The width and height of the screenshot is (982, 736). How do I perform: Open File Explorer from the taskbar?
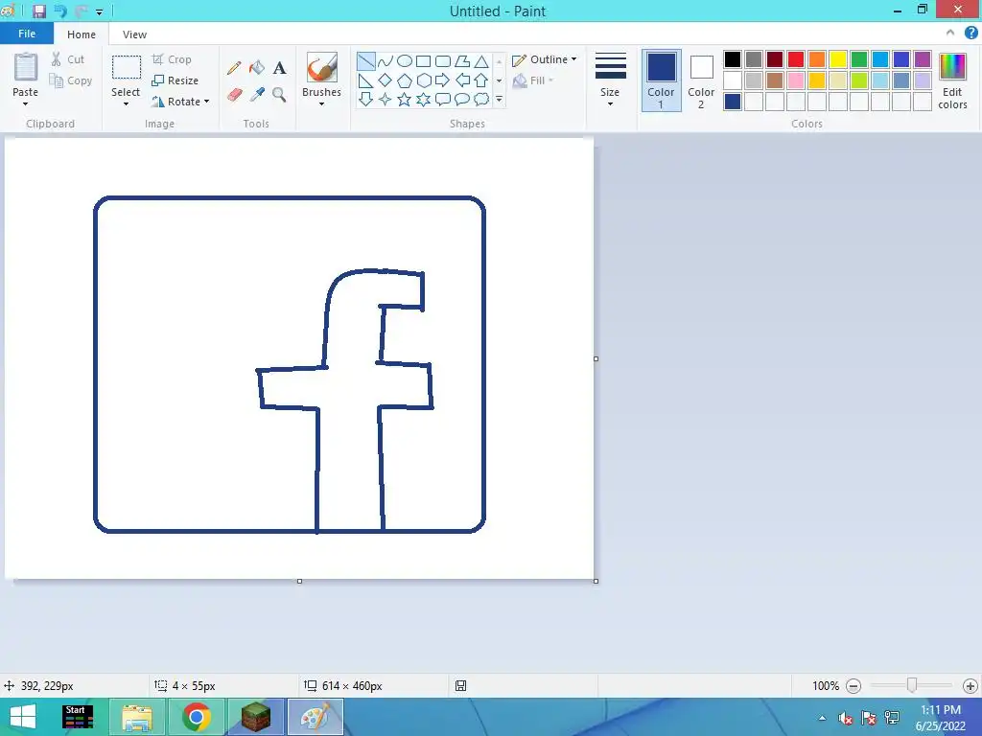pyautogui.click(x=137, y=717)
